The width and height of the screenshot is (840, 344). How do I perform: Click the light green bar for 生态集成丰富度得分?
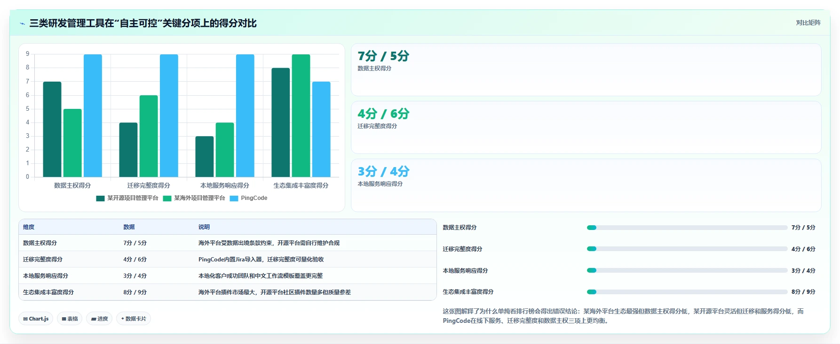click(301, 115)
